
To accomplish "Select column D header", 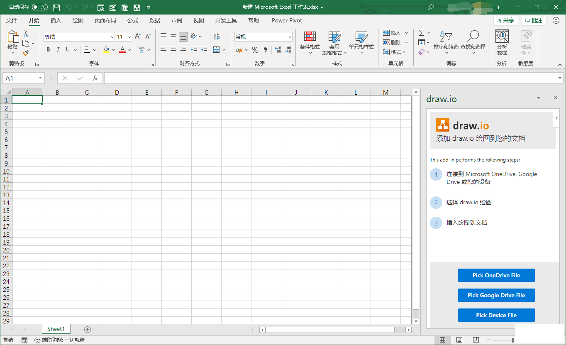I will (117, 92).
